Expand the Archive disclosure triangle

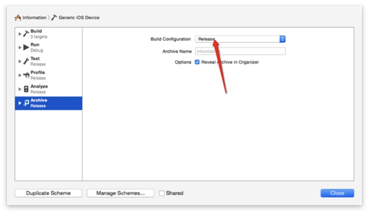(x=20, y=103)
